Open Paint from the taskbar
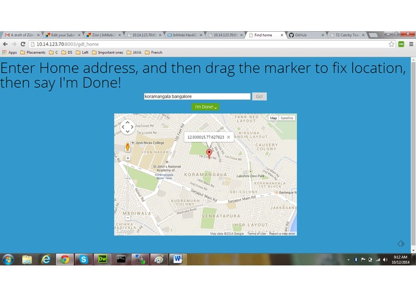 pos(159,259)
